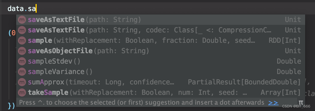Click the method icon next to sampleVariance
The height and width of the screenshot is (111, 315).
(22, 72)
